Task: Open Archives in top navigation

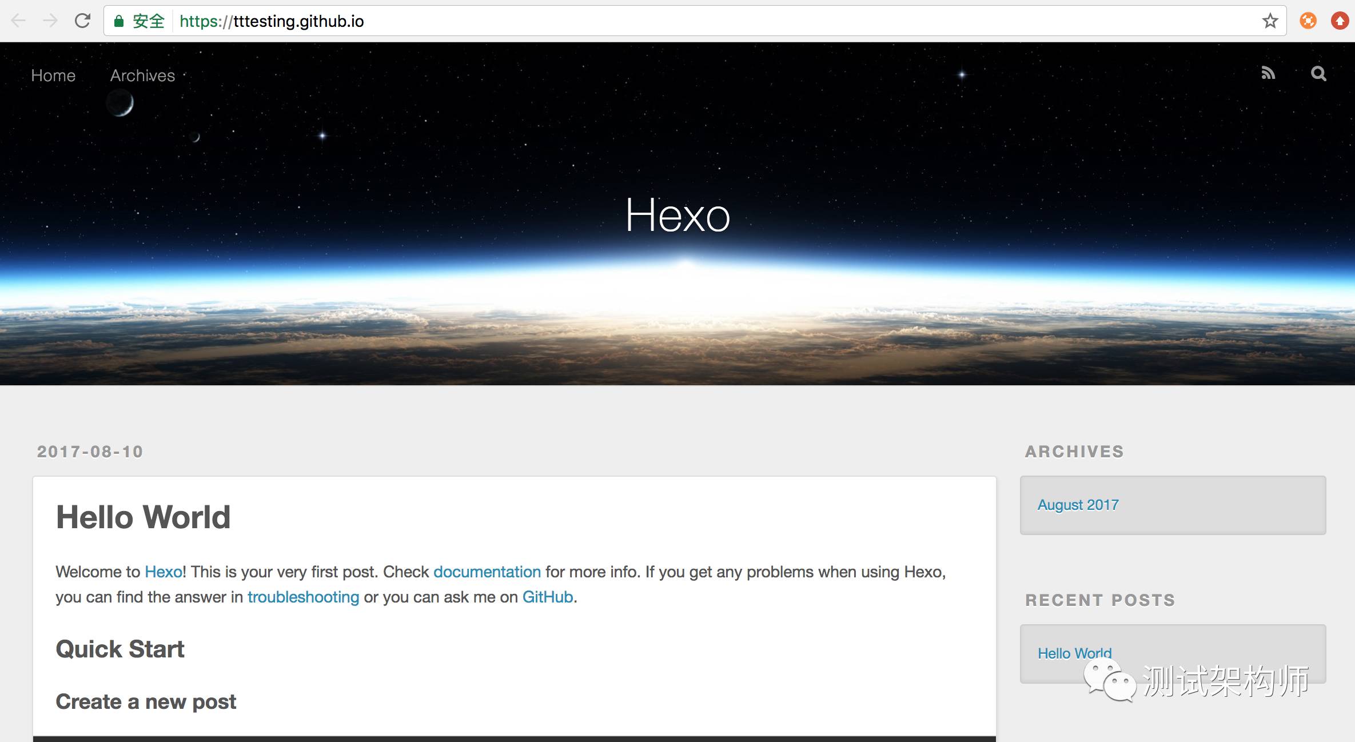Action: click(142, 75)
